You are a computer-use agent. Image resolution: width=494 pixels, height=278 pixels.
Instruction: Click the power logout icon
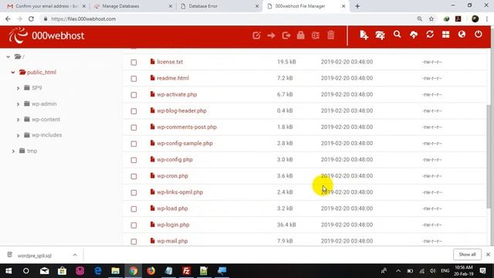(479, 34)
